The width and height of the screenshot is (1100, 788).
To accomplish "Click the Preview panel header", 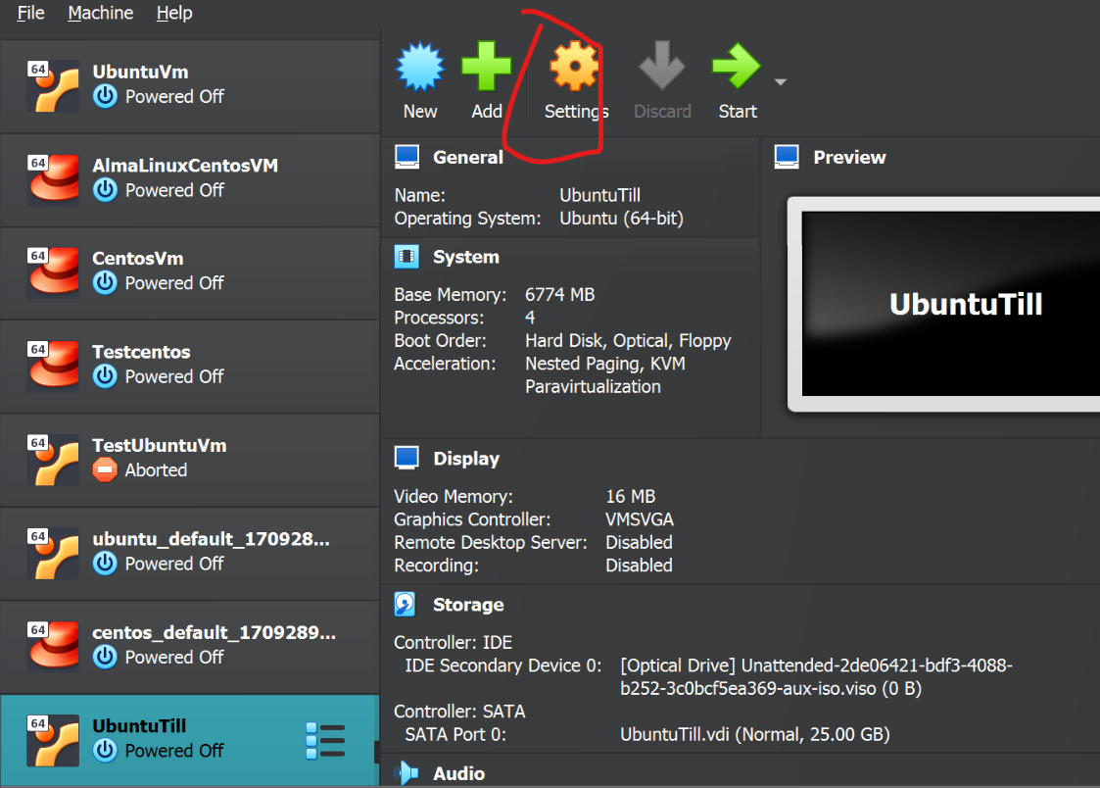I will point(849,157).
